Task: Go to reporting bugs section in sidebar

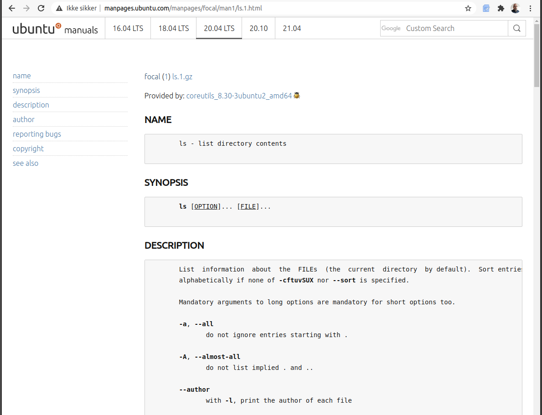Action: pyautogui.click(x=37, y=134)
